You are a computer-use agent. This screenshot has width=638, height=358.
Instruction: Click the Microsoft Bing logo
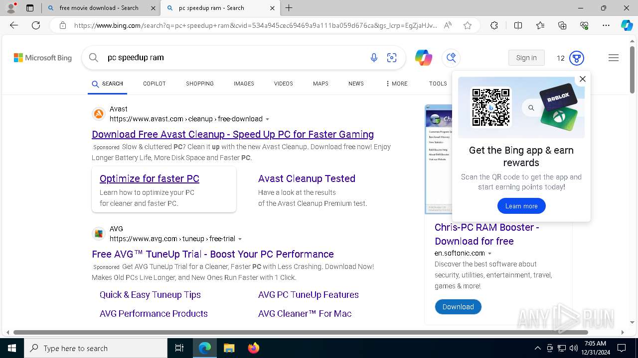(43, 58)
